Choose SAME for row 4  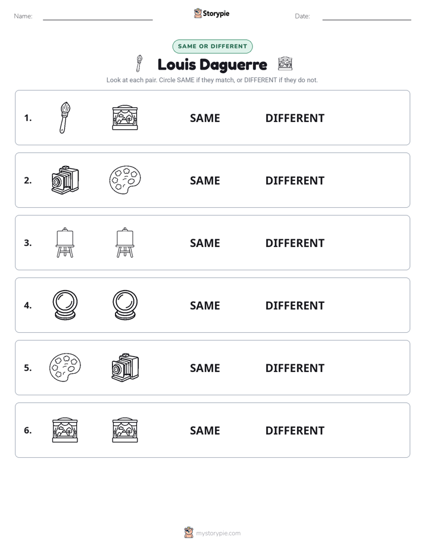tap(205, 305)
